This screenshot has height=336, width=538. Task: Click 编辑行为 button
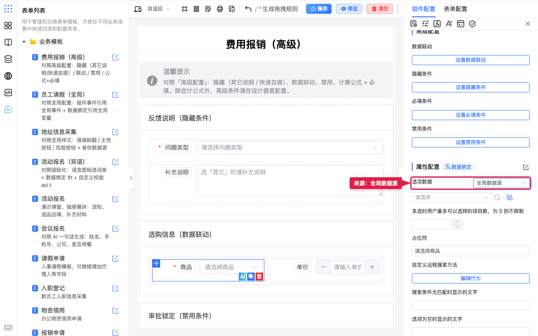tap(470, 278)
